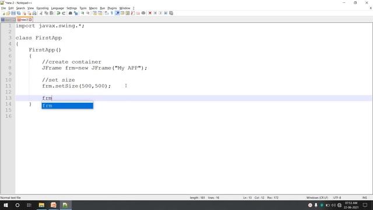373x210 pixels.
Task: Toggle synchronized horizontal scrolling
Action: pyautogui.click(x=100, y=13)
